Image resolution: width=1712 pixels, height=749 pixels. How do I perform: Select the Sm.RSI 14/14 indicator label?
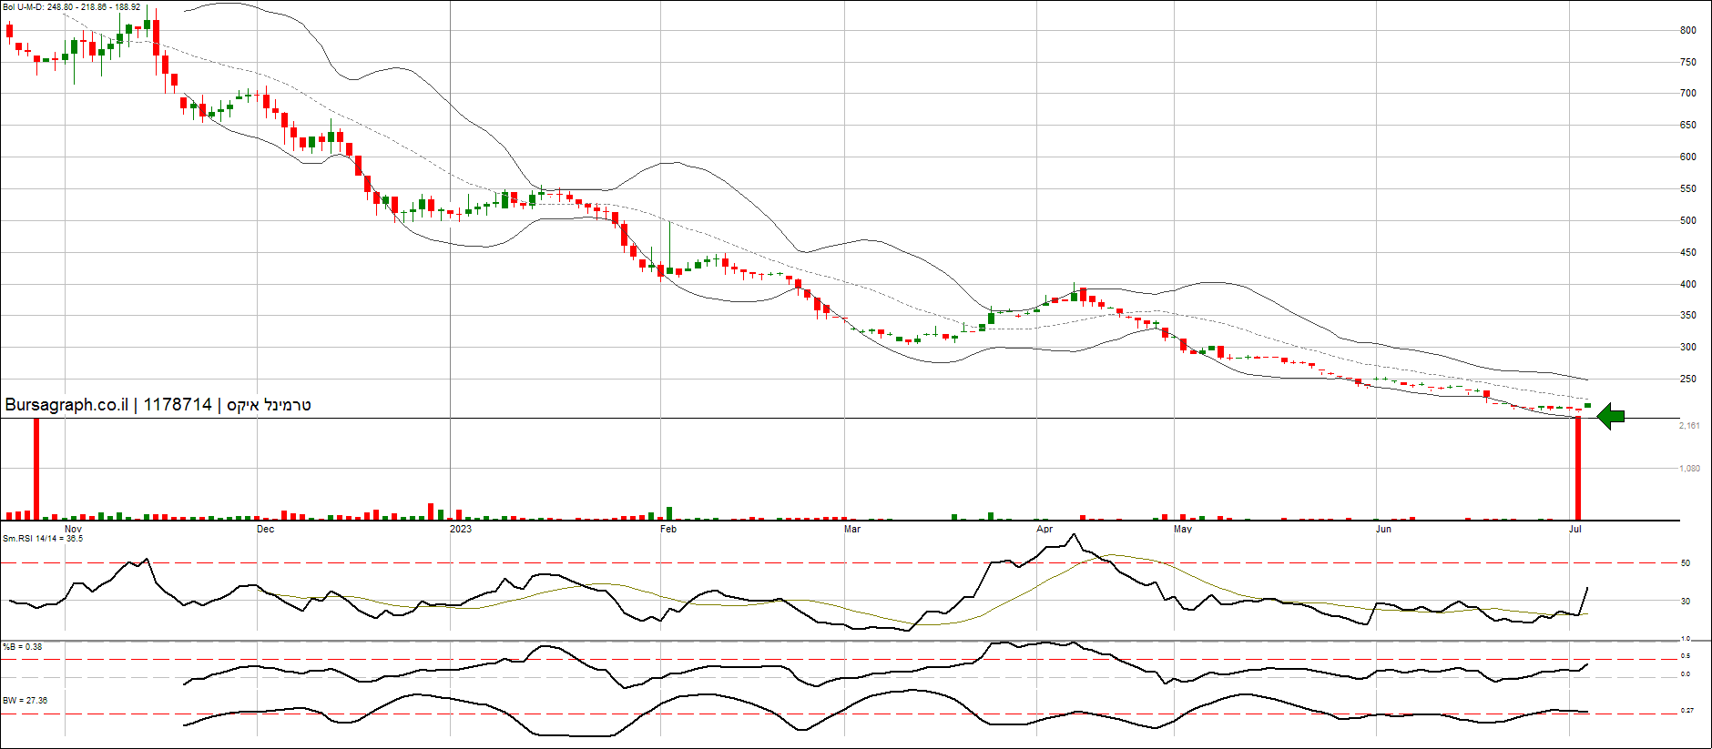click(43, 539)
